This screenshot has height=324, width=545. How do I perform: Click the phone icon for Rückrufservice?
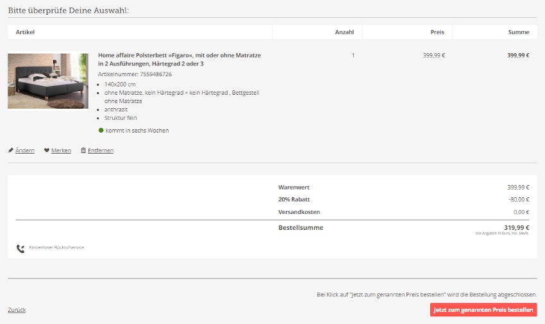pos(21,248)
